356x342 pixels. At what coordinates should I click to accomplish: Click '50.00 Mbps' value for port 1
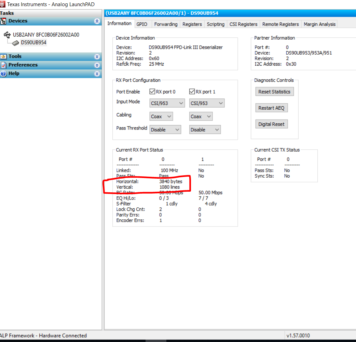[x=210, y=193]
